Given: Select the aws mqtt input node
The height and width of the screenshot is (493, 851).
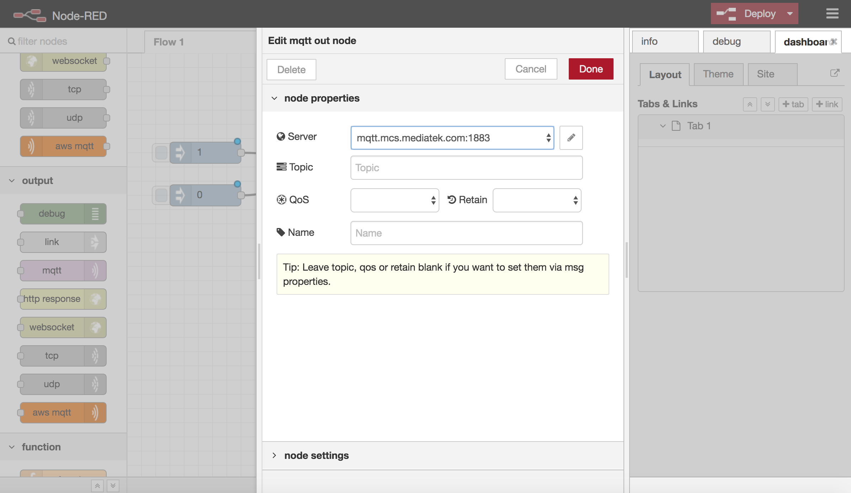Looking at the screenshot, I should point(63,146).
